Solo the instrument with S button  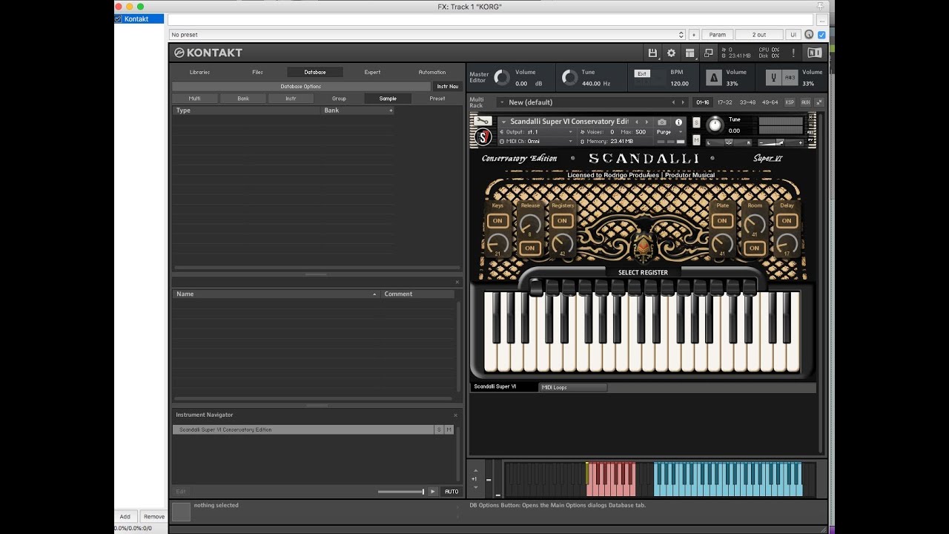pos(696,122)
